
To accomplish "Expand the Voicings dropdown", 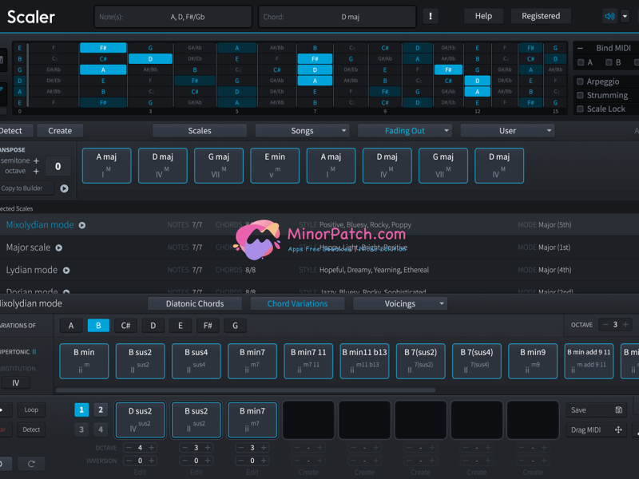I will click(x=400, y=303).
